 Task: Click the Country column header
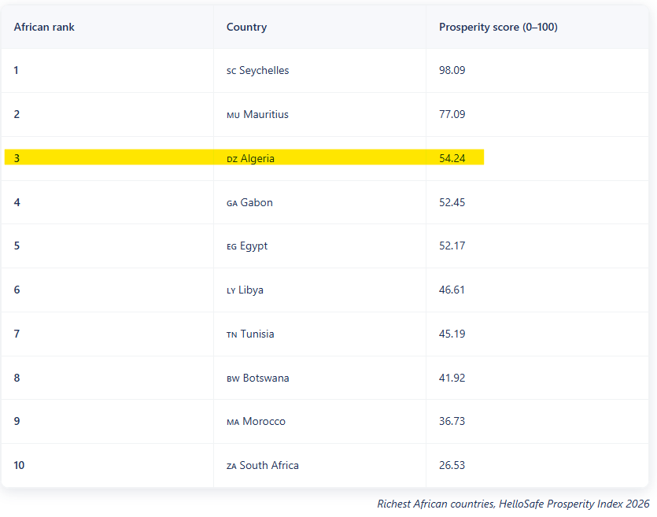tap(246, 28)
